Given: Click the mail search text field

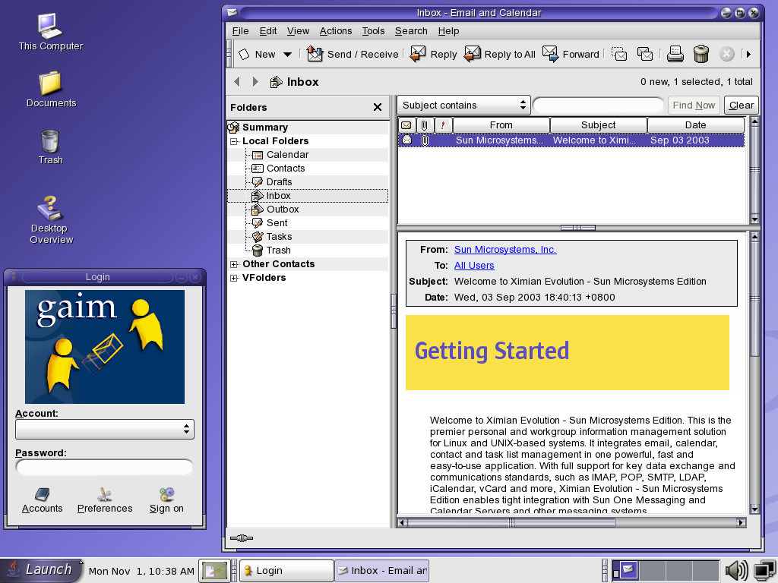Looking at the screenshot, I should click(599, 105).
